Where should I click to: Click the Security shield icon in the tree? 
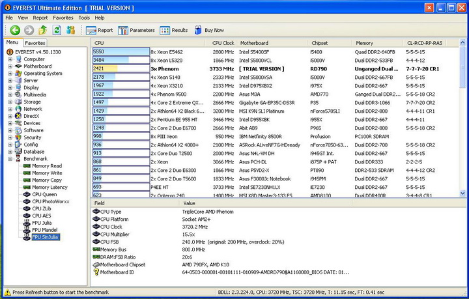(x=18, y=137)
